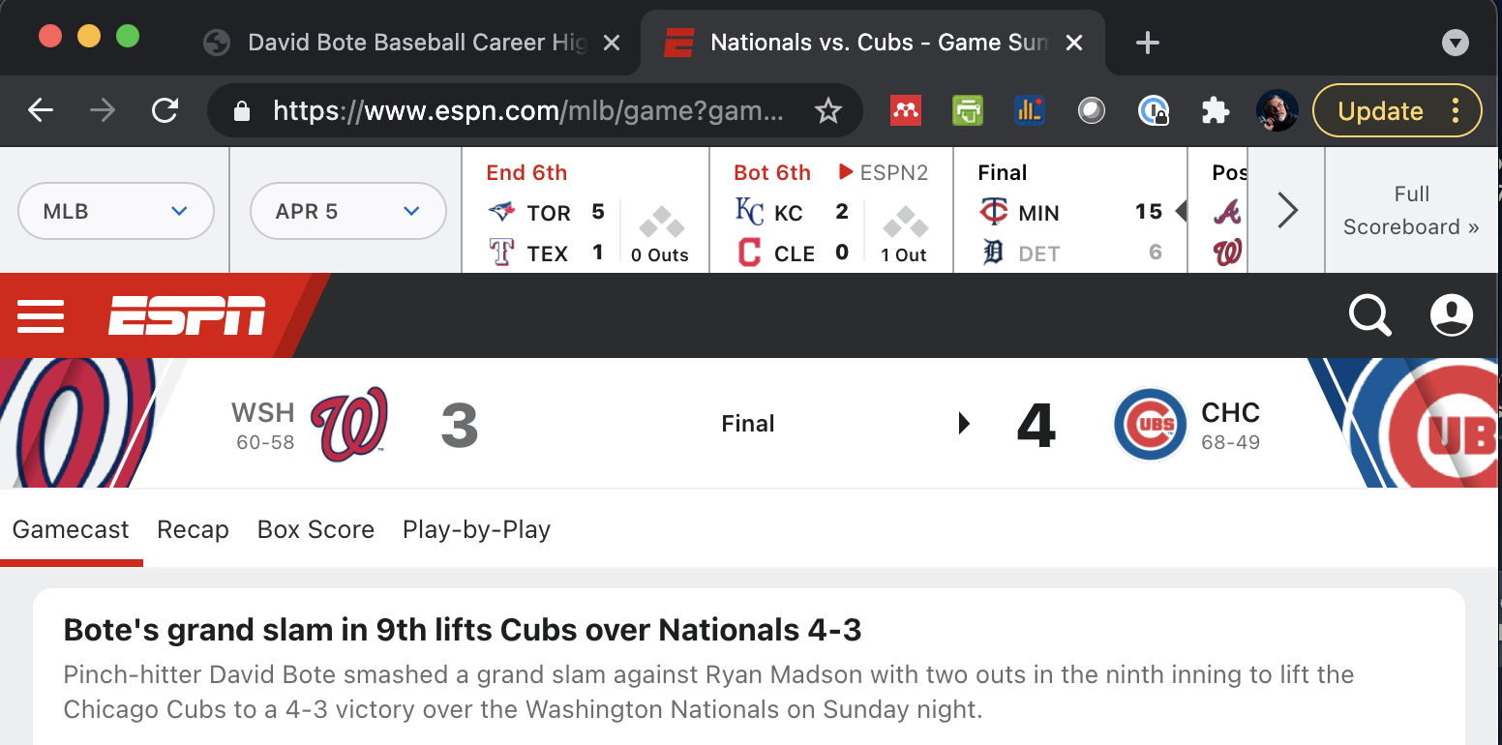Switch to the David Bote browser tab
Screen dimensions: 1502x745
click(406, 43)
